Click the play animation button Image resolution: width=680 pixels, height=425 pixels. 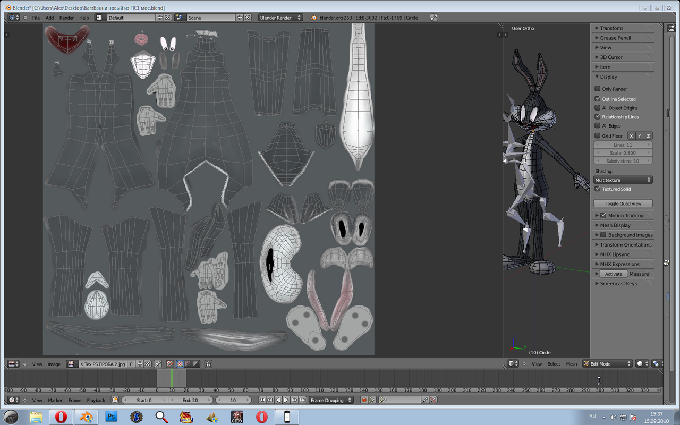pos(286,400)
